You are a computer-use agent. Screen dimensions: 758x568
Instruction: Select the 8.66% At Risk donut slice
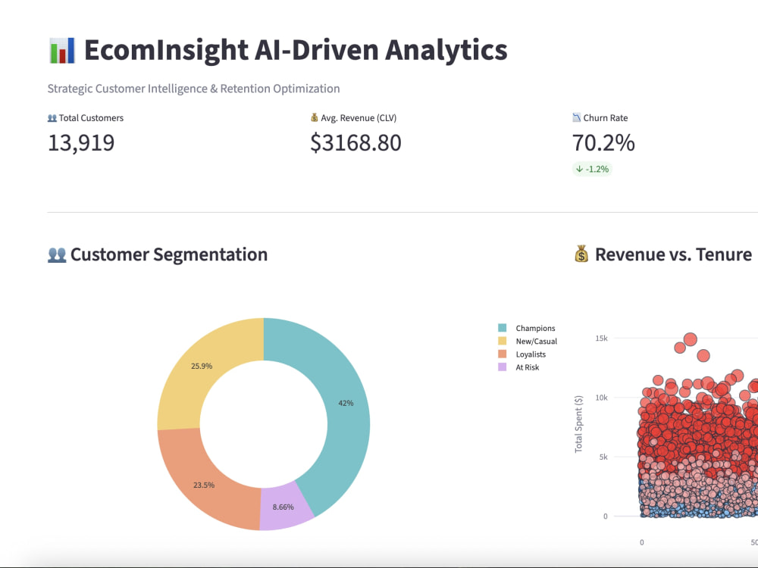point(283,506)
